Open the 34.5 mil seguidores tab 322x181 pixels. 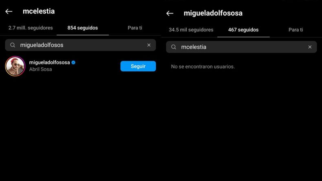tap(191, 30)
